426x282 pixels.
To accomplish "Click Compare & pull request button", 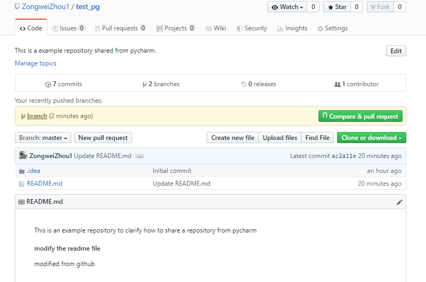I will click(x=361, y=116).
